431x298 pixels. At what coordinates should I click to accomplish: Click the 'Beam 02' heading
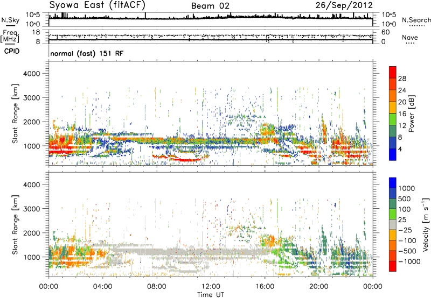tap(210, 6)
